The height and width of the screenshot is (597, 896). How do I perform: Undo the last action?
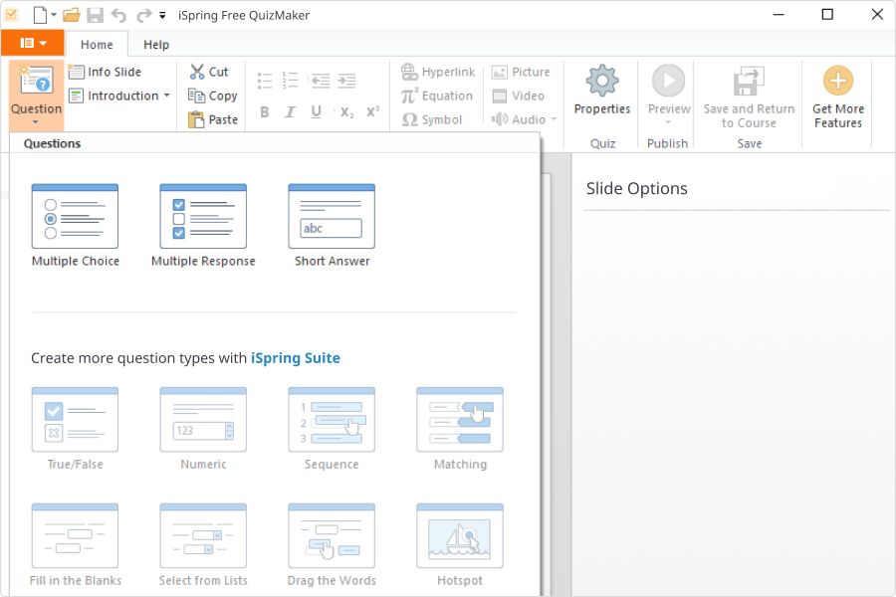tap(117, 15)
